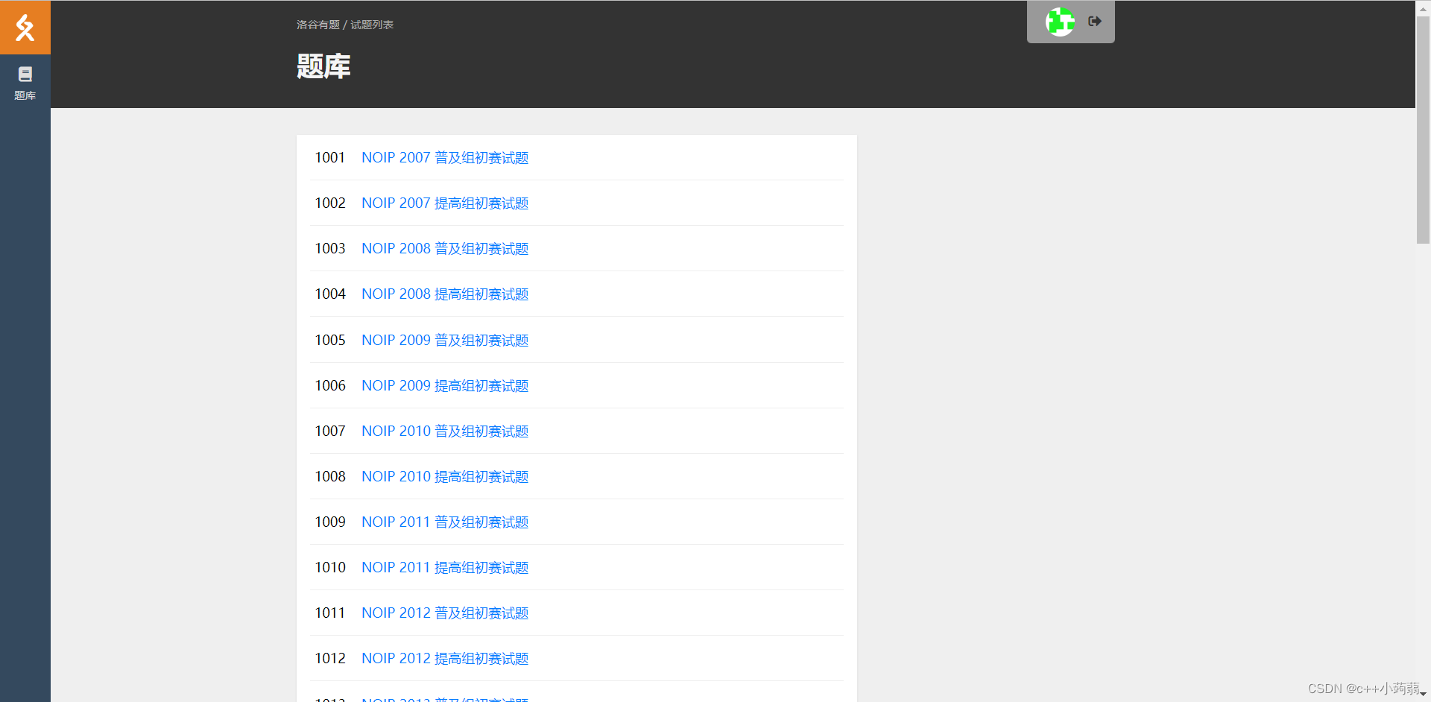Viewport: 1431px width, 702px height.
Task: Open NOIP 2009 提高组初赛试题
Action: pos(445,386)
